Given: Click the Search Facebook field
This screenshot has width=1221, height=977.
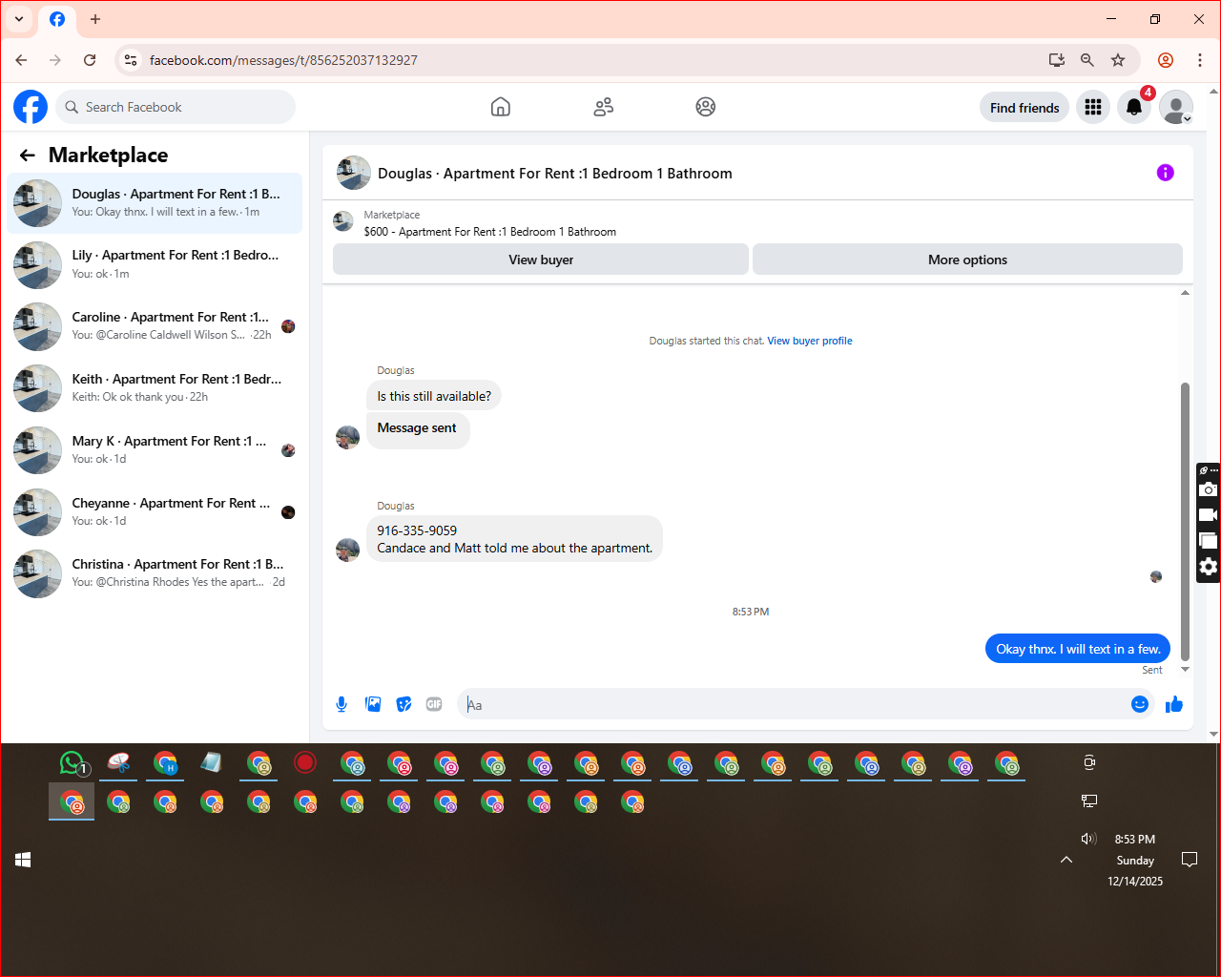Looking at the screenshot, I should pyautogui.click(x=176, y=107).
